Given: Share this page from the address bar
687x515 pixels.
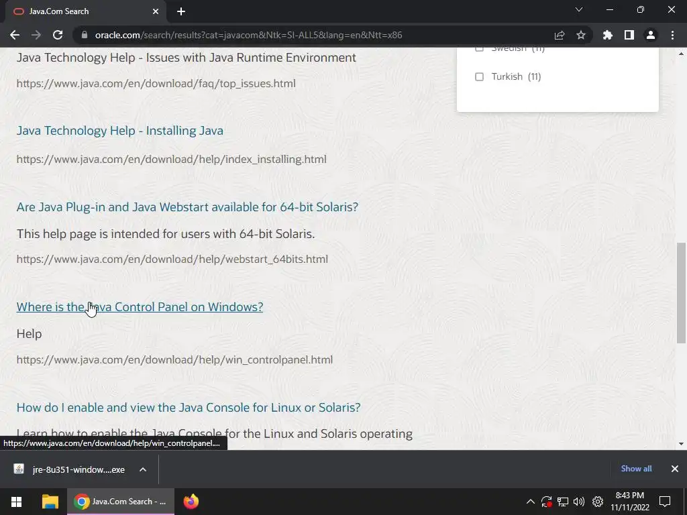Looking at the screenshot, I should click(560, 35).
